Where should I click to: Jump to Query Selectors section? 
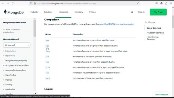coord(154,28)
